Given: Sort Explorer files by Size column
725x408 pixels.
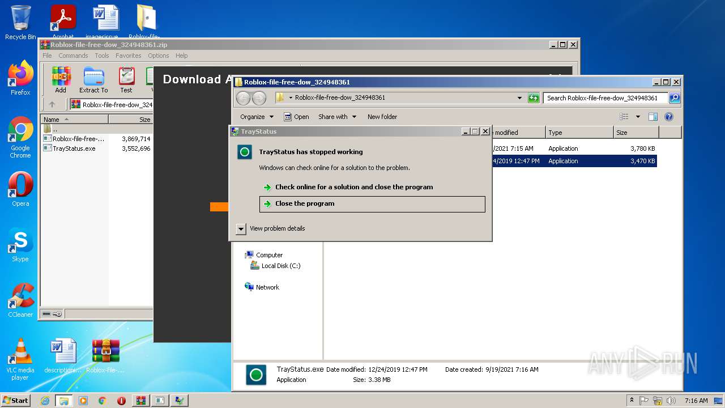Looking at the screenshot, I should 636,133.
